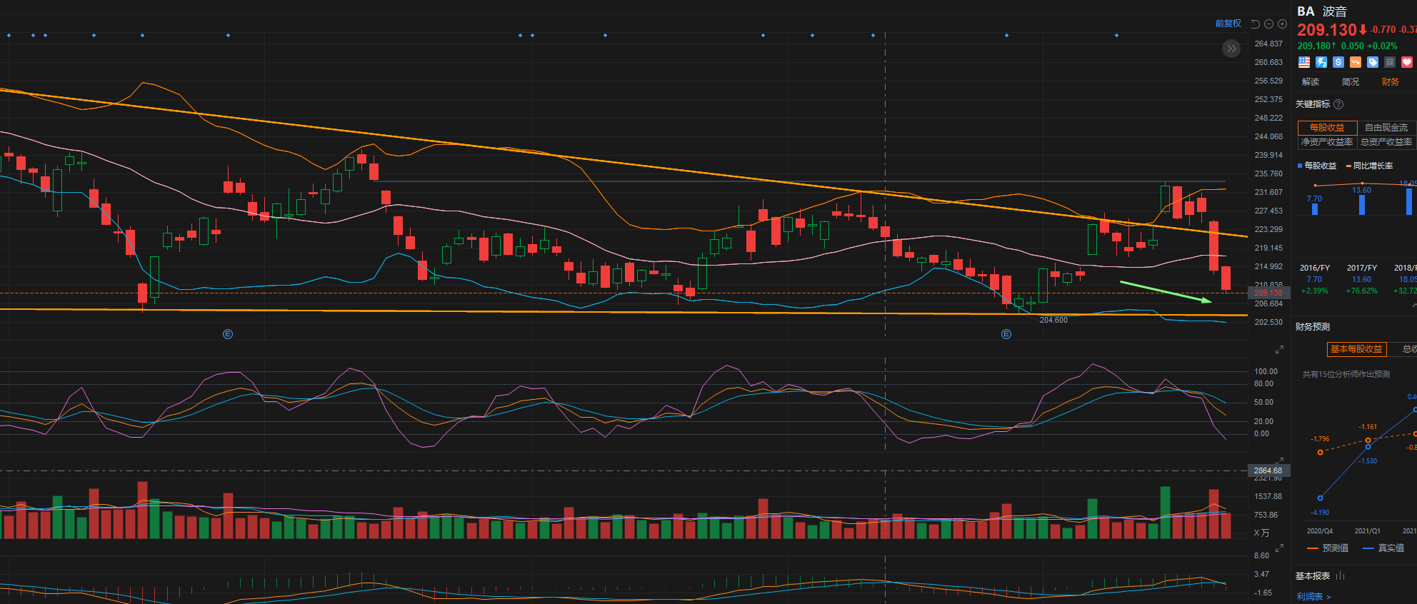1417x604 pixels.
Task: Click the blue price tag icon
Action: click(x=1373, y=62)
